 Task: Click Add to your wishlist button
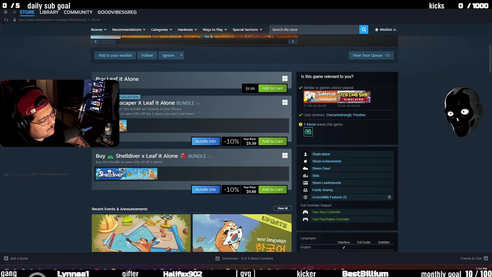click(115, 55)
